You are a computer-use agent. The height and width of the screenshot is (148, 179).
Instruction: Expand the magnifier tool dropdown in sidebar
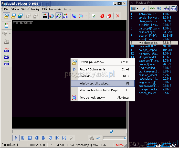(10, 34)
